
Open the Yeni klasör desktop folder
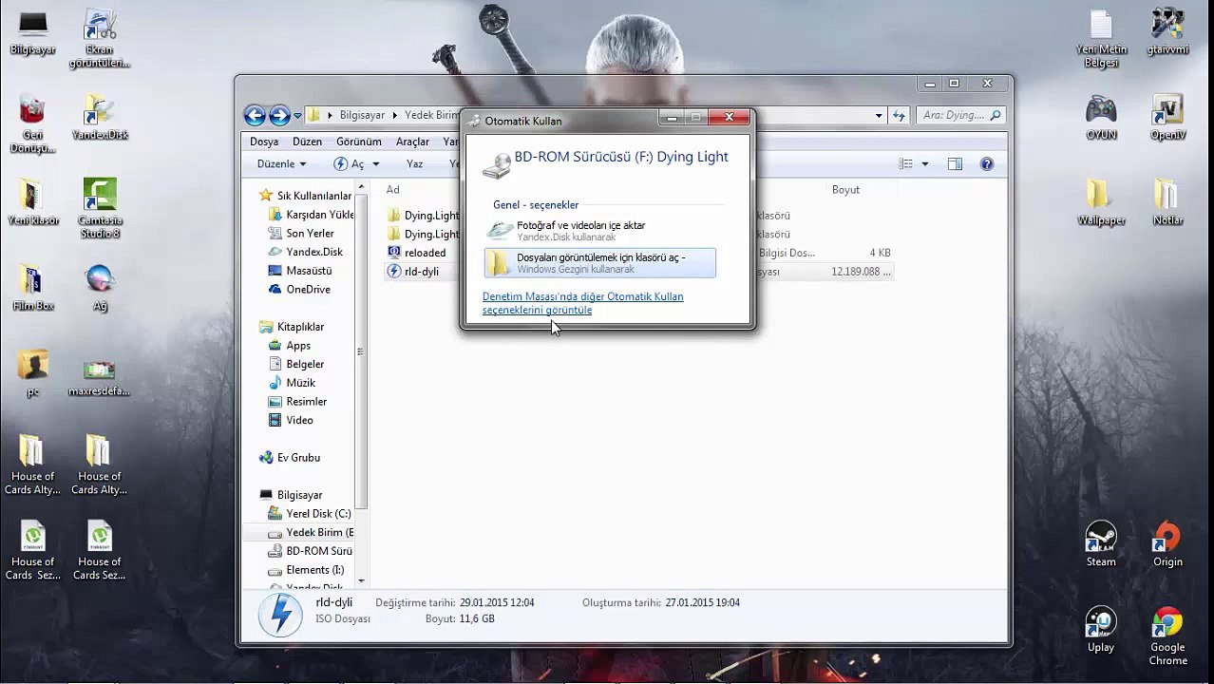click(32, 203)
